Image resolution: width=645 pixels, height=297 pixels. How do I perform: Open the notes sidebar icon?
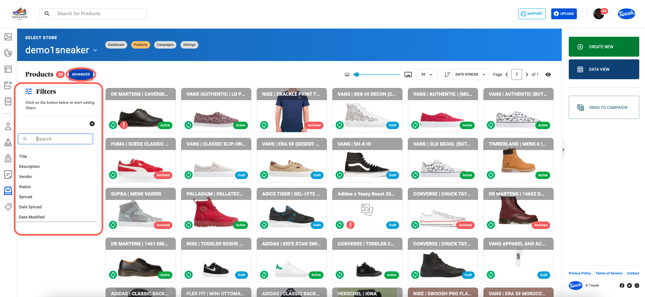(8, 174)
